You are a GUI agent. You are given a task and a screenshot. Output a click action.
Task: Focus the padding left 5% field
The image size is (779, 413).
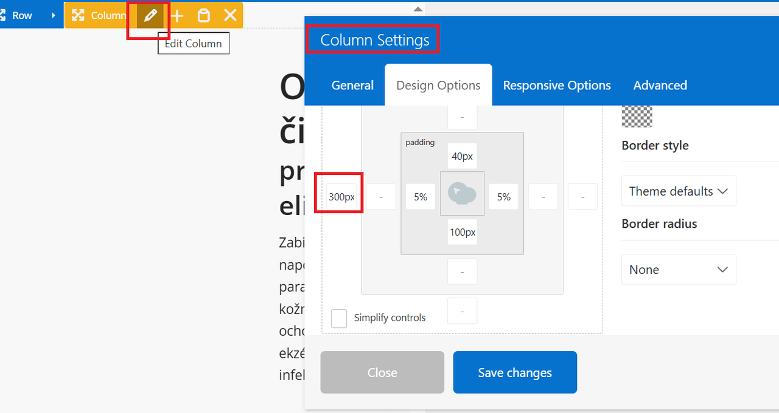[421, 197]
